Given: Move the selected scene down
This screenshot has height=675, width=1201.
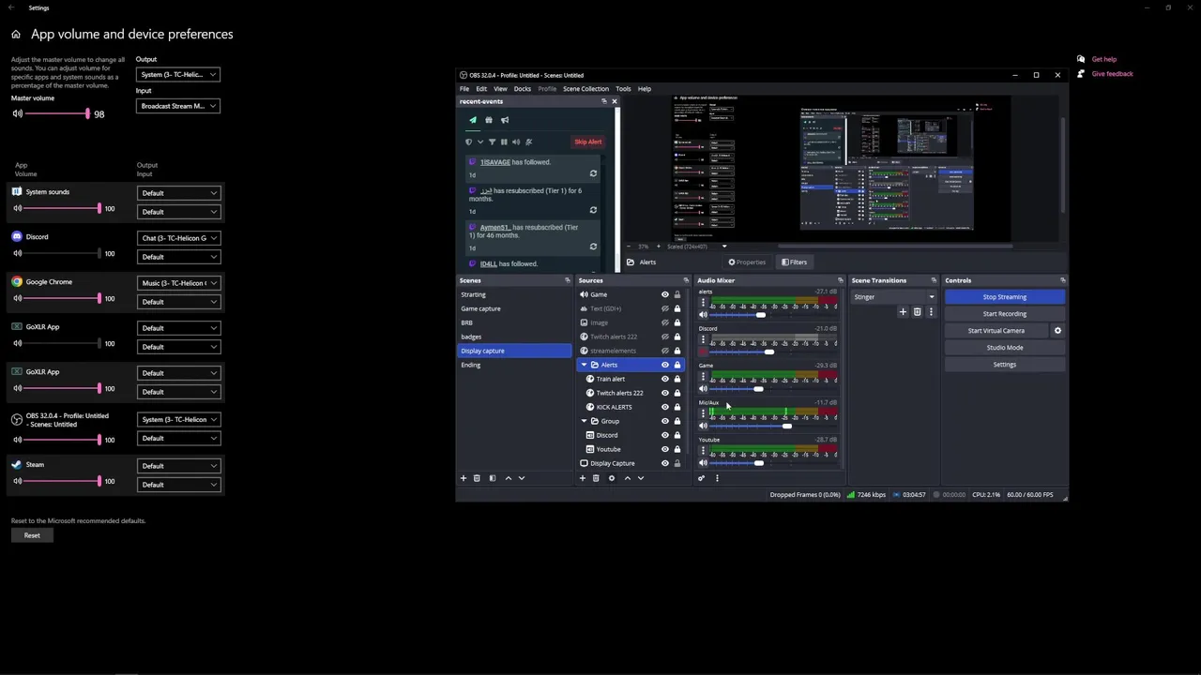Looking at the screenshot, I should (x=522, y=478).
